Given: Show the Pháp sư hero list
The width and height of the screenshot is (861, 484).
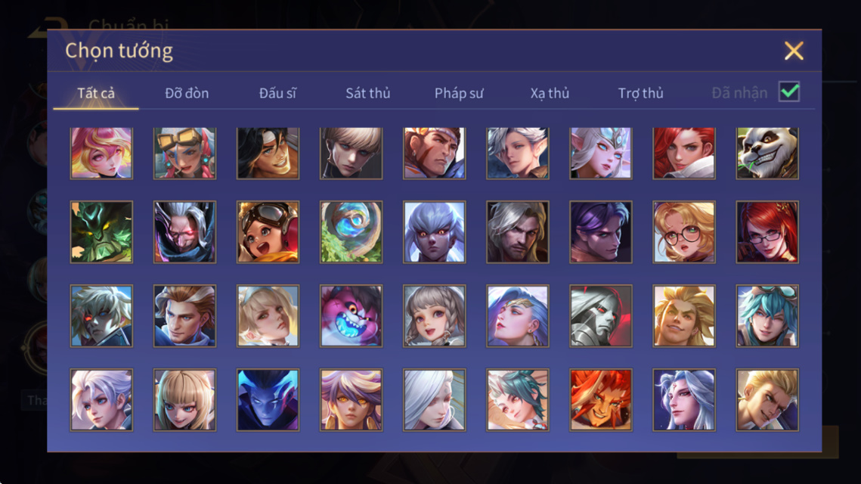Looking at the screenshot, I should pyautogui.click(x=459, y=93).
